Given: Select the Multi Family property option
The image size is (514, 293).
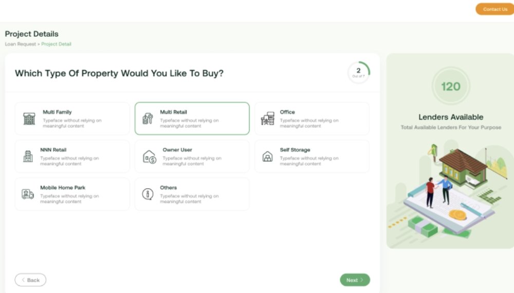Looking at the screenshot, I should 72,119.
